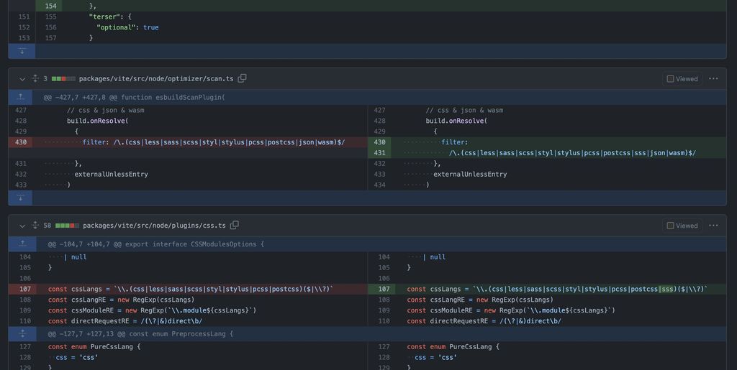Expand all lines in scan.ts diff
This screenshot has width=737, height=370.
(35, 78)
